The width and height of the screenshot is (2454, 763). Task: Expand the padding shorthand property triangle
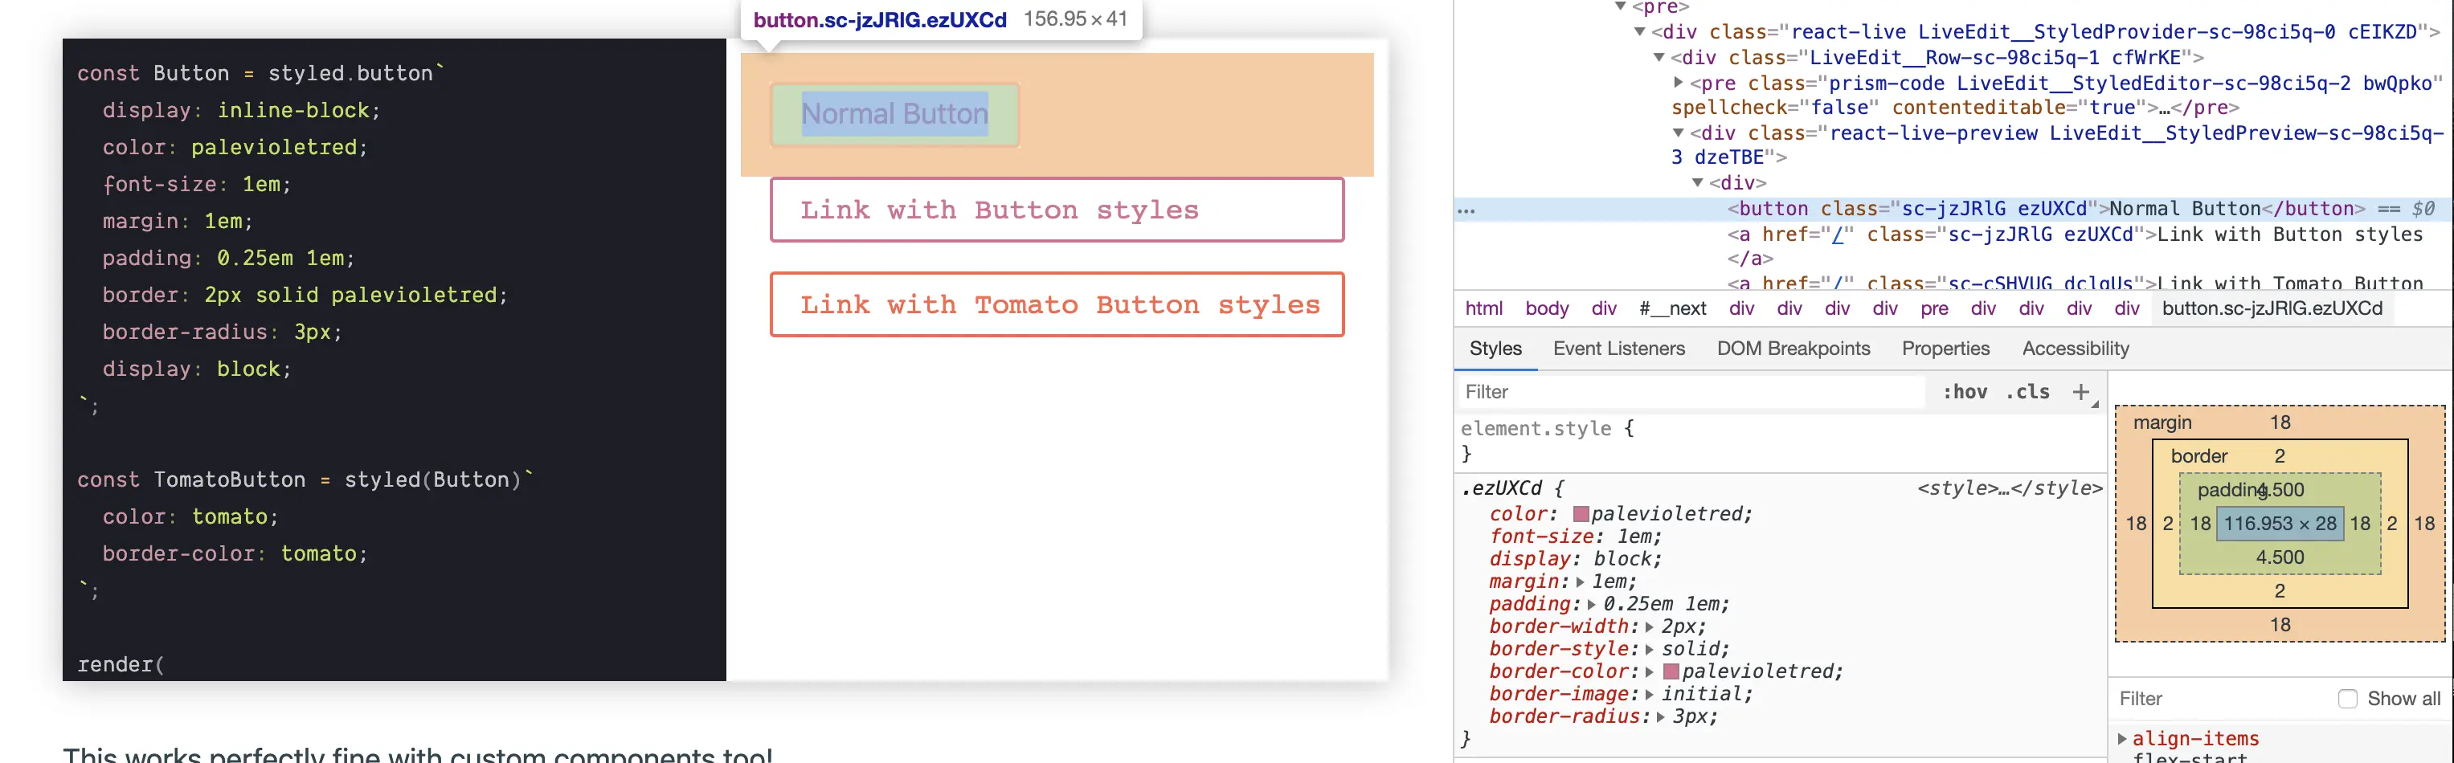[x=1591, y=604]
